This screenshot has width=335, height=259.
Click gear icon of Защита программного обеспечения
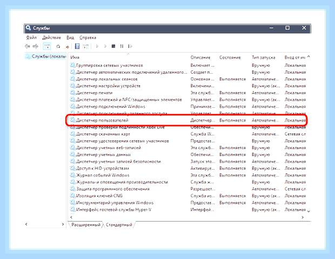72,189
